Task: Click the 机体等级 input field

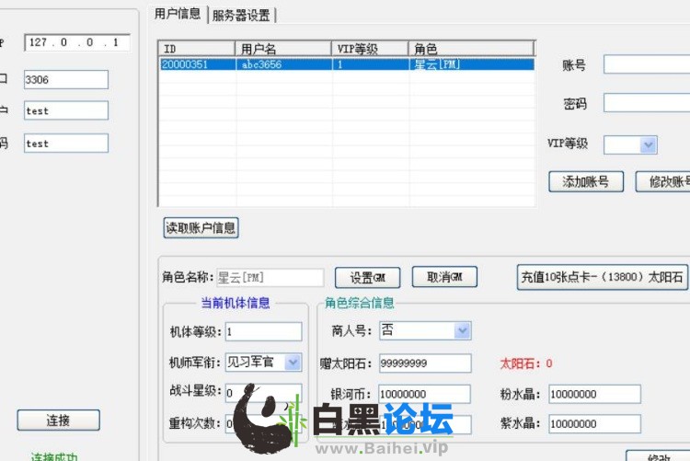Action: [263, 331]
